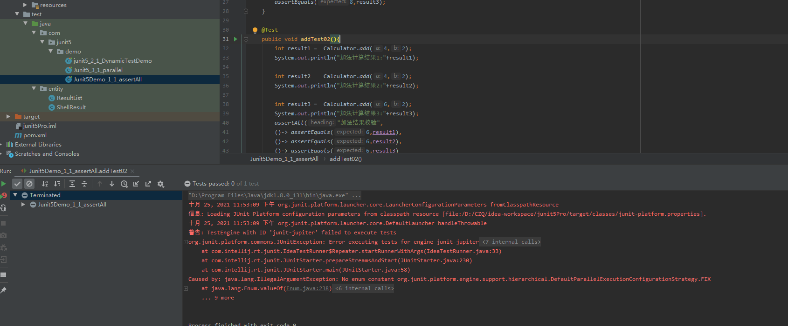Screen dimensions: 788x326
Task: Select the Junit5Demo_1_1_assertAll.addTest02 run tab
Action: (x=78, y=171)
